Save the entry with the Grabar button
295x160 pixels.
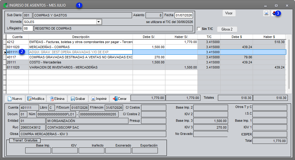pos(78,99)
